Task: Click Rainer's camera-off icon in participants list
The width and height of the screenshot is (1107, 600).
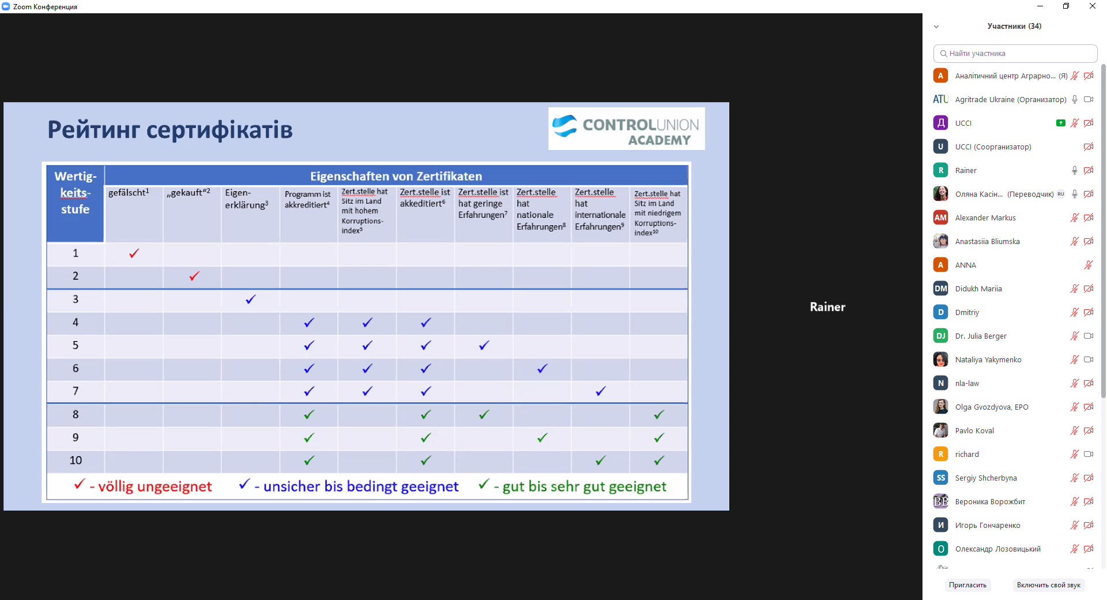Action: [x=1089, y=170]
